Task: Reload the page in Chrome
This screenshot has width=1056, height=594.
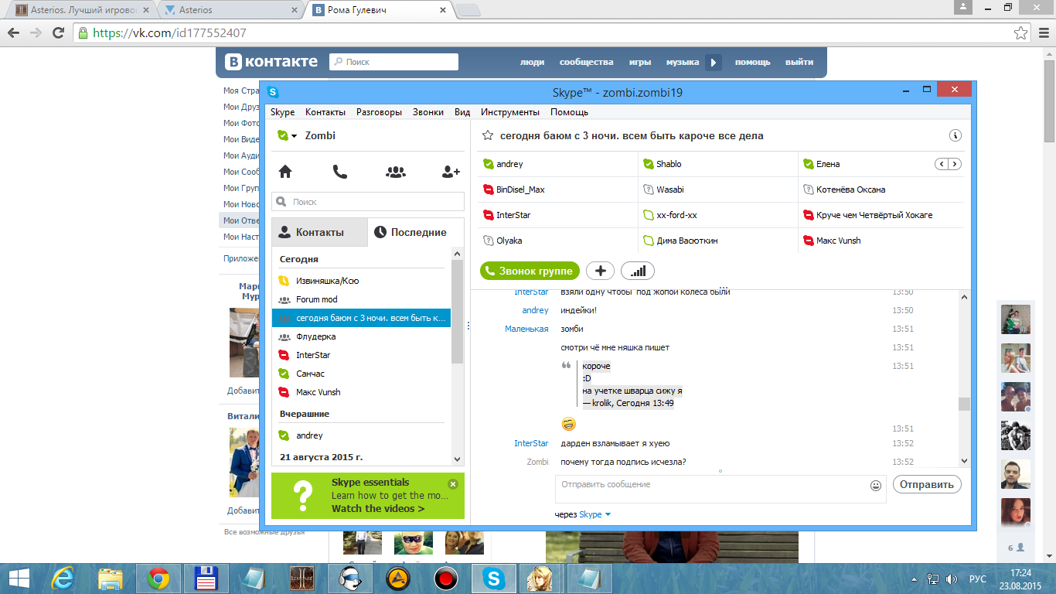Action: pos(58,33)
